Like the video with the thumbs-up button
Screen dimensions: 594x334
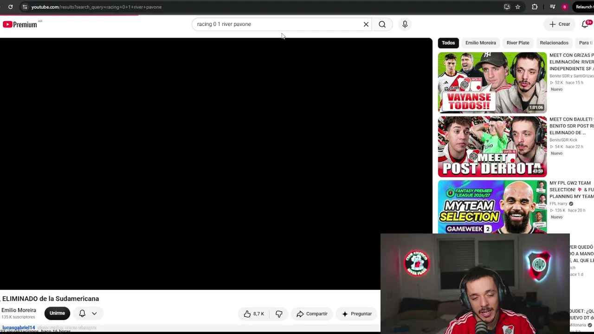[254, 314]
